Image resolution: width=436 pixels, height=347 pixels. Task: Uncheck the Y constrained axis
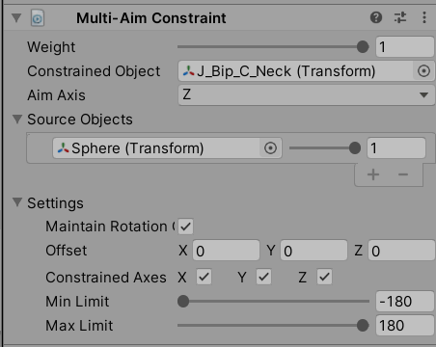click(263, 277)
